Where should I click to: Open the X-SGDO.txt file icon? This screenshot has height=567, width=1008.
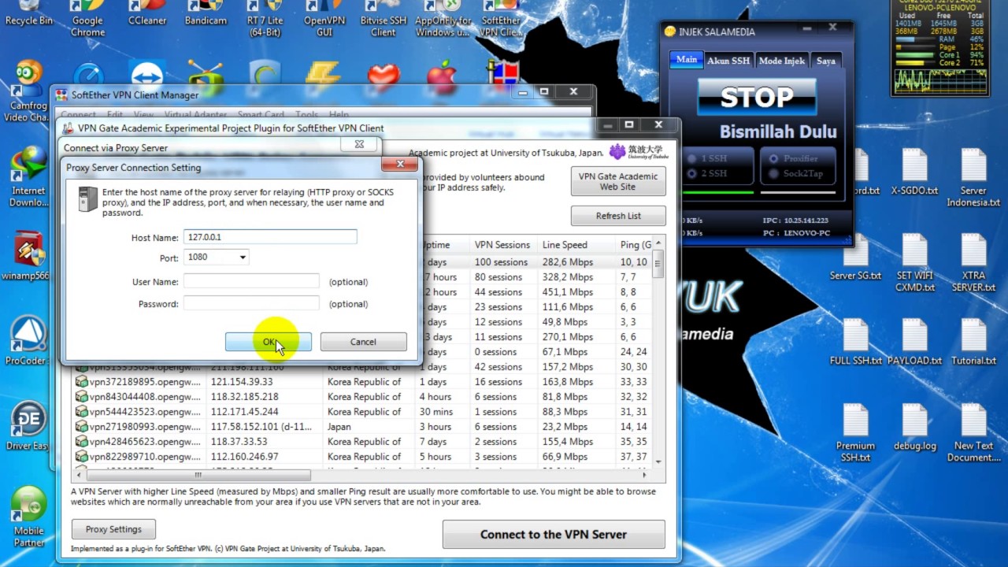[x=914, y=171]
